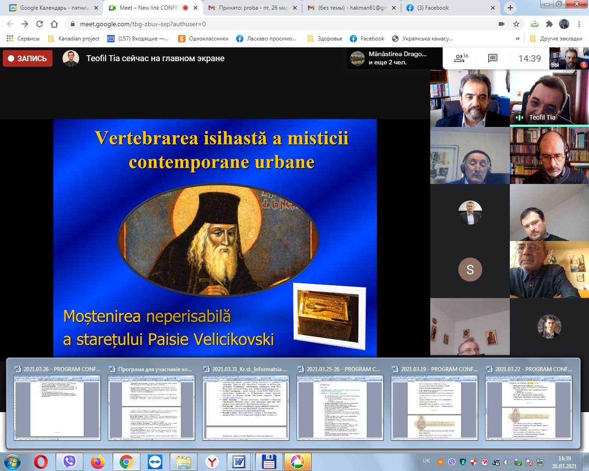Open the floppy-disk app on taskbar
Screen dimensions: 589x471
coord(269,462)
